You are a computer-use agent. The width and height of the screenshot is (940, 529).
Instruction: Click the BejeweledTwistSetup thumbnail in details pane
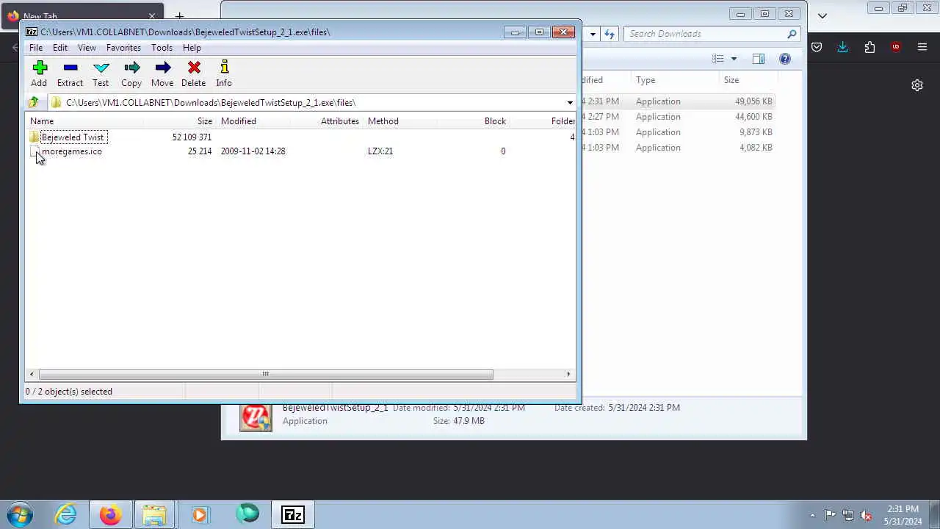(256, 417)
